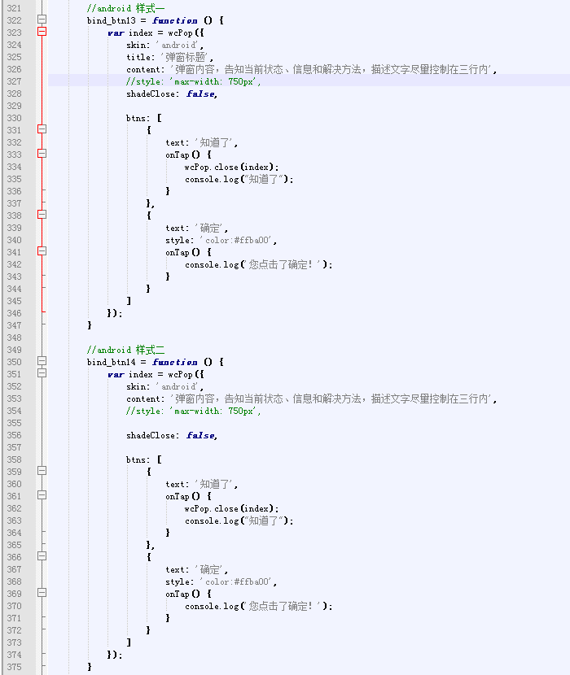Collapse the onTap fold marker on line 341
The height and width of the screenshot is (675, 570).
[42, 251]
